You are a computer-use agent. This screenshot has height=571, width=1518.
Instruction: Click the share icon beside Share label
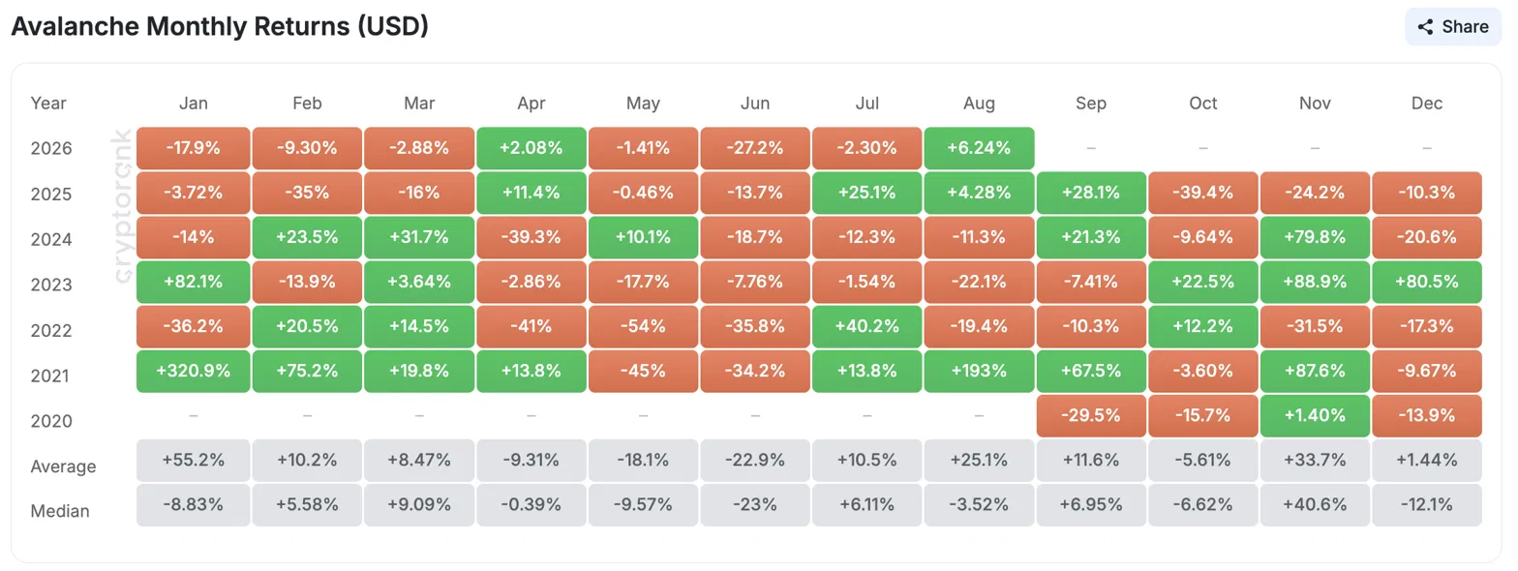pyautogui.click(x=1425, y=27)
